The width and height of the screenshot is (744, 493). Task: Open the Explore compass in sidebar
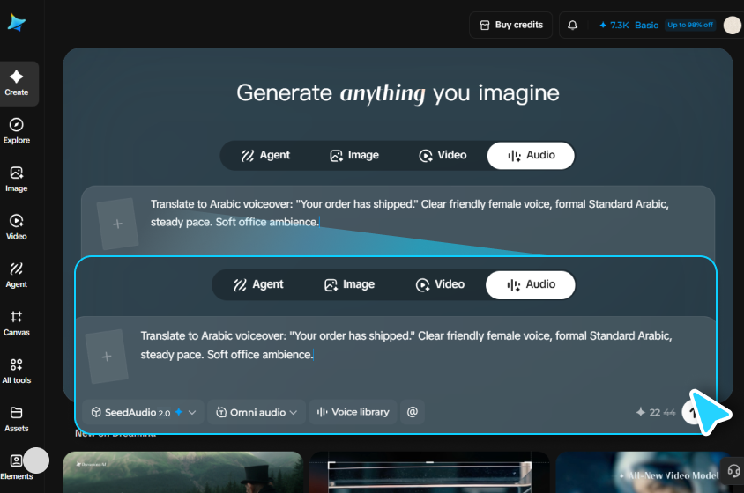(17, 131)
